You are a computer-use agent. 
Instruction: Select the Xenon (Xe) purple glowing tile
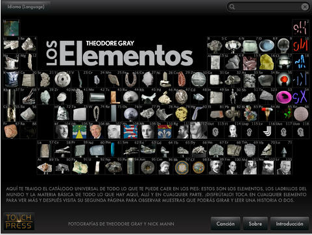[x=300, y=96]
